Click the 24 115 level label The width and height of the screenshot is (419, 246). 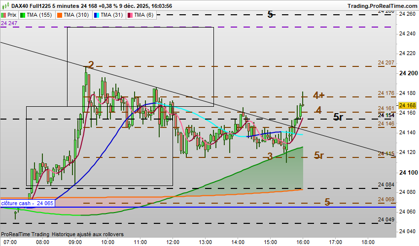[x=386, y=154]
